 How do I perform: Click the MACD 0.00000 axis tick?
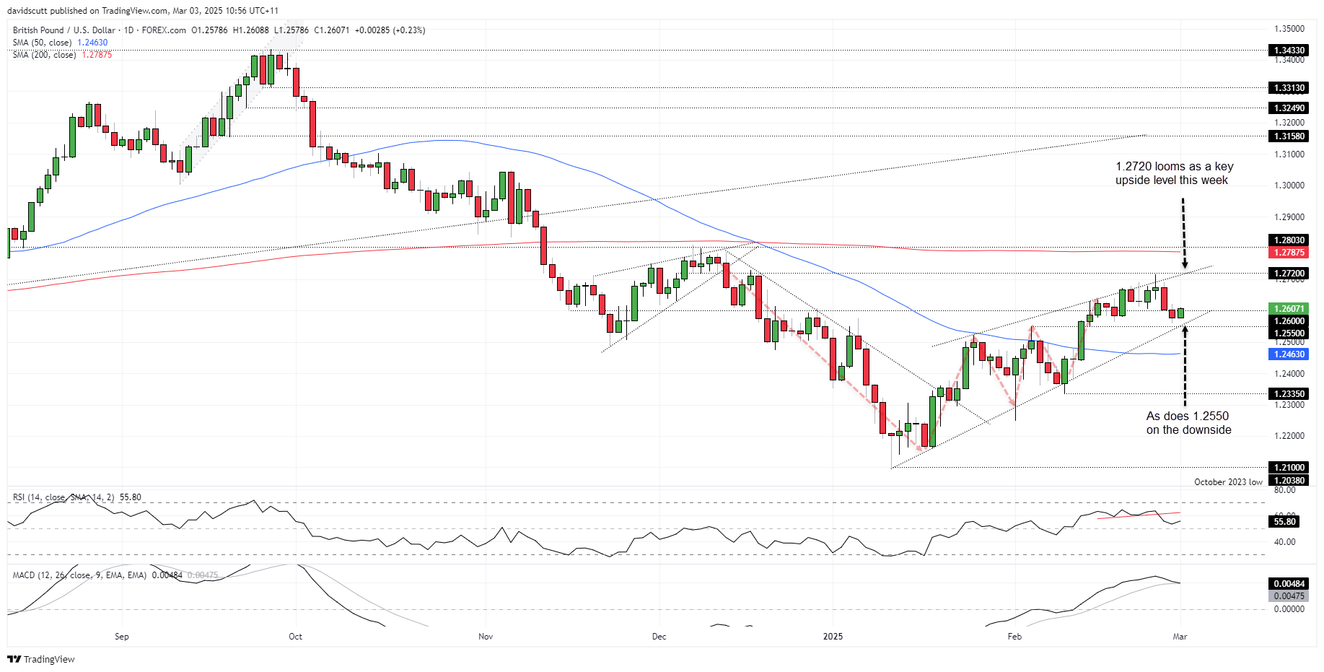click(x=1289, y=609)
